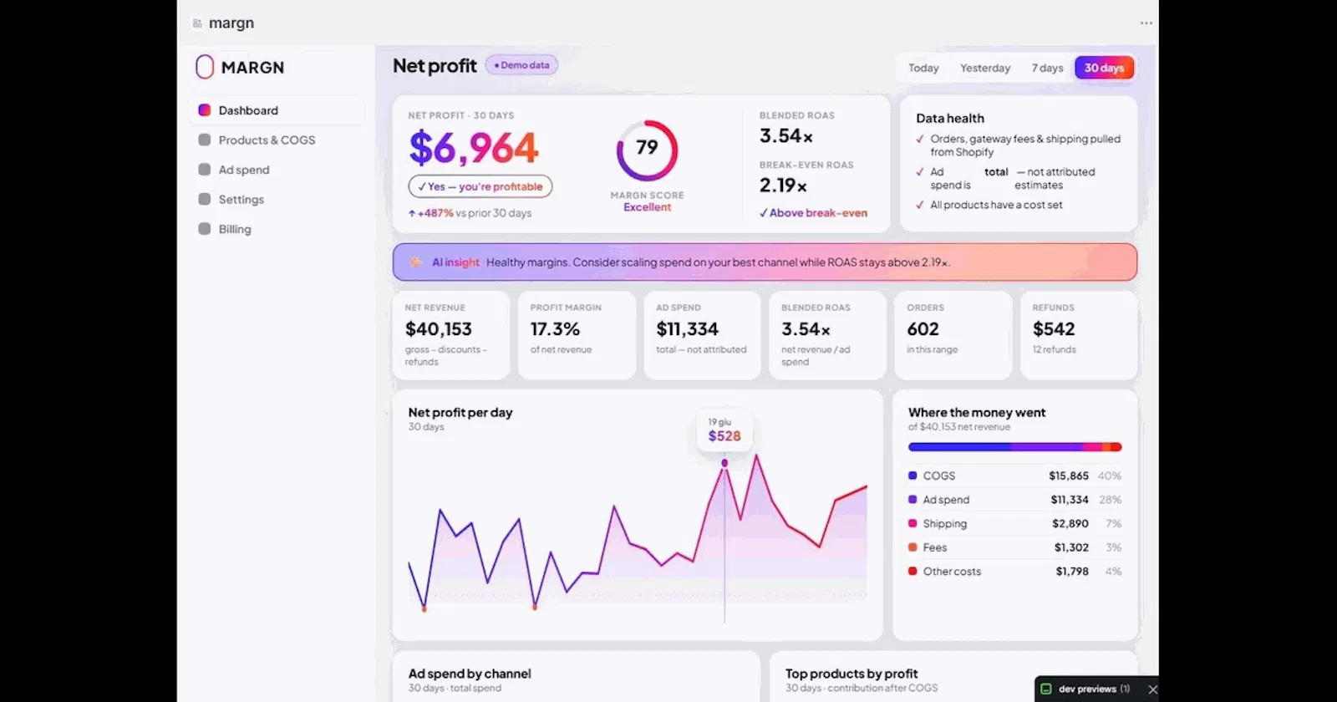Click the COGS legend color dot
The image size is (1337, 702).
913,476
